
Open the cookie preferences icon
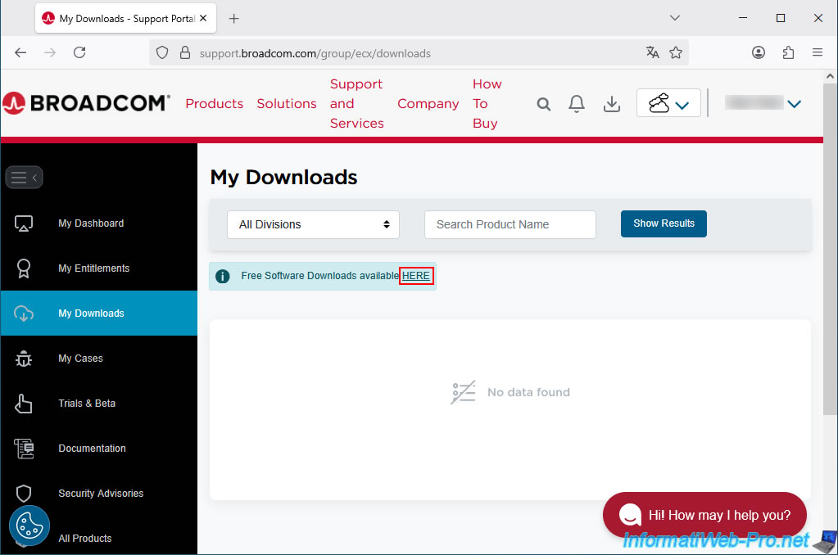click(x=29, y=526)
